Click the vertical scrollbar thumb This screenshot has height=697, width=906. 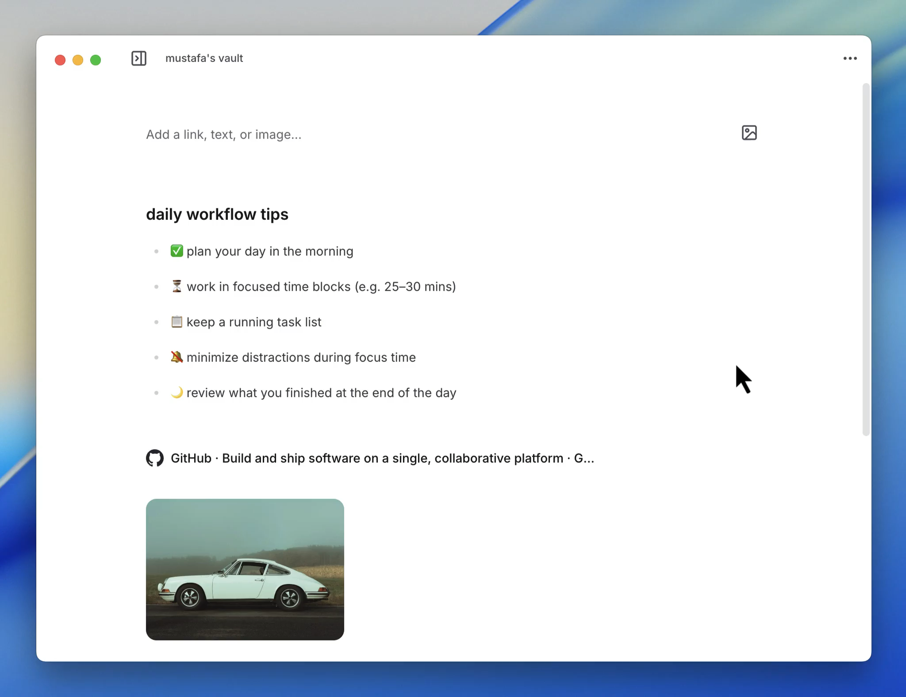(x=866, y=259)
